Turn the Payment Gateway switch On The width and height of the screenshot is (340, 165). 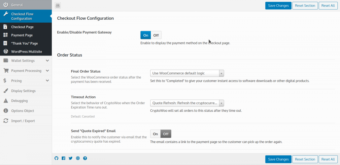point(146,35)
